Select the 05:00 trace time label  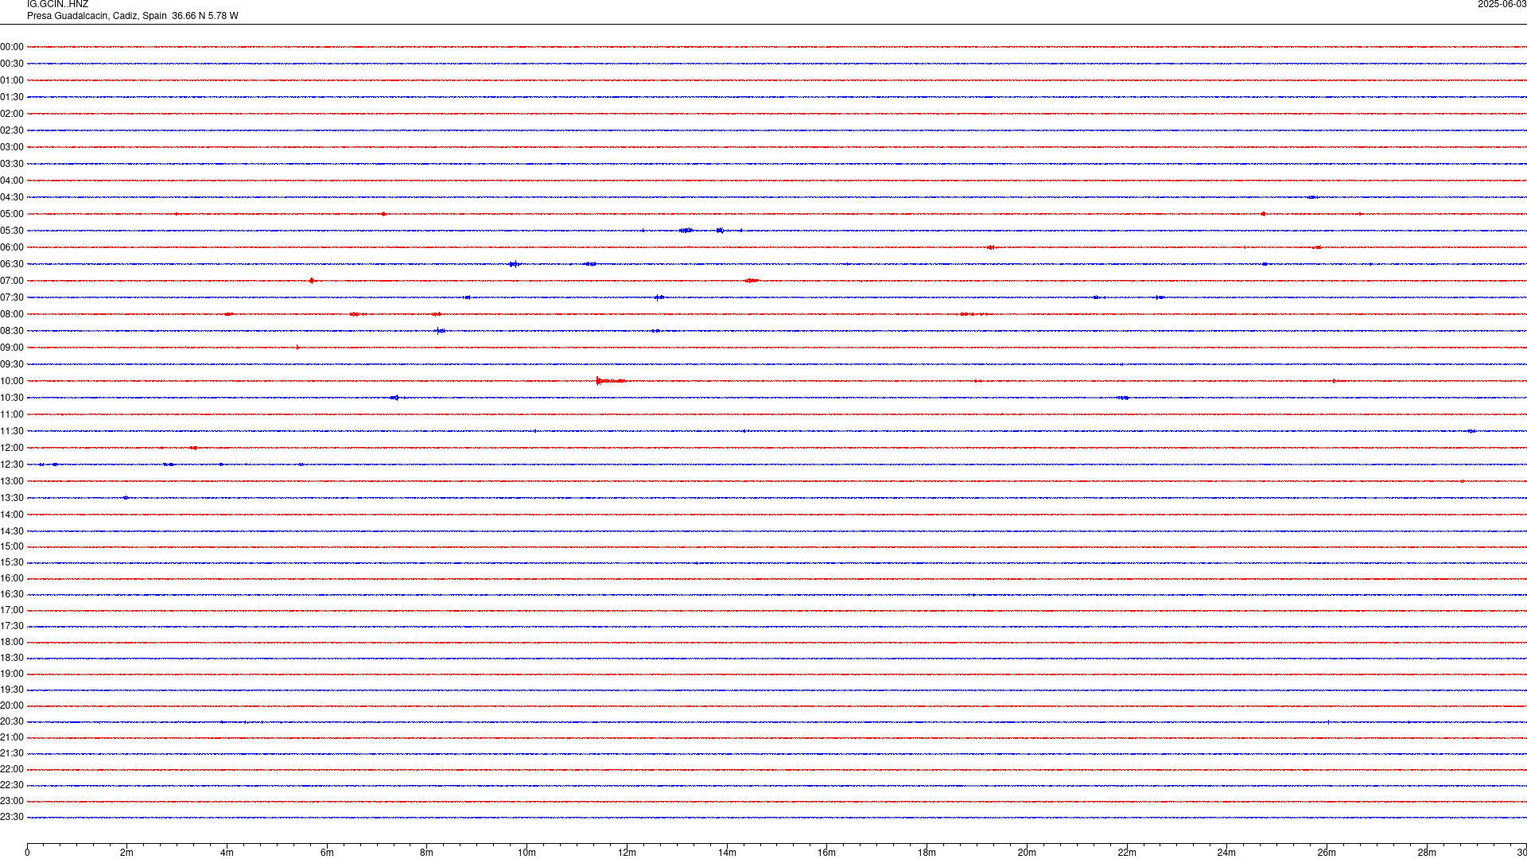(12, 214)
